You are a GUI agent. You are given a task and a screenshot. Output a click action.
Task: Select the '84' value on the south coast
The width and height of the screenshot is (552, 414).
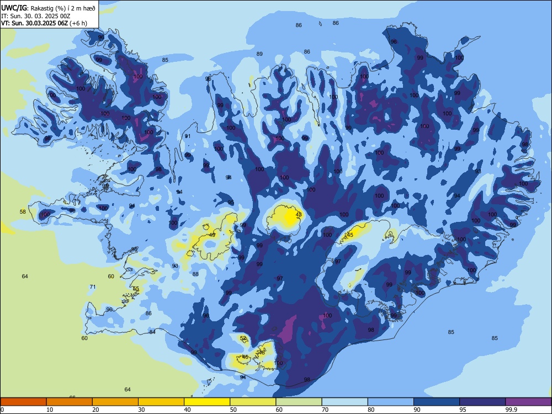(152, 332)
